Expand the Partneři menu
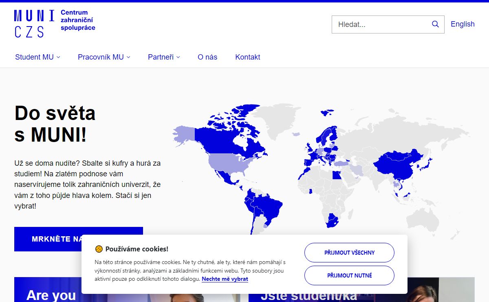489x302 pixels. click(164, 57)
